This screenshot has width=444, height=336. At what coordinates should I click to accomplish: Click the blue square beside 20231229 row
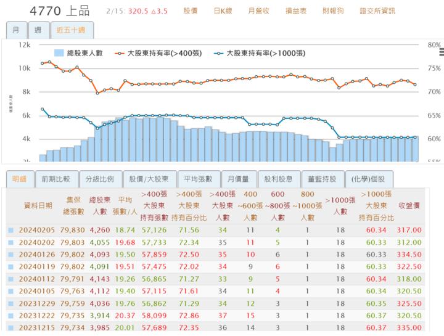coord(10,303)
